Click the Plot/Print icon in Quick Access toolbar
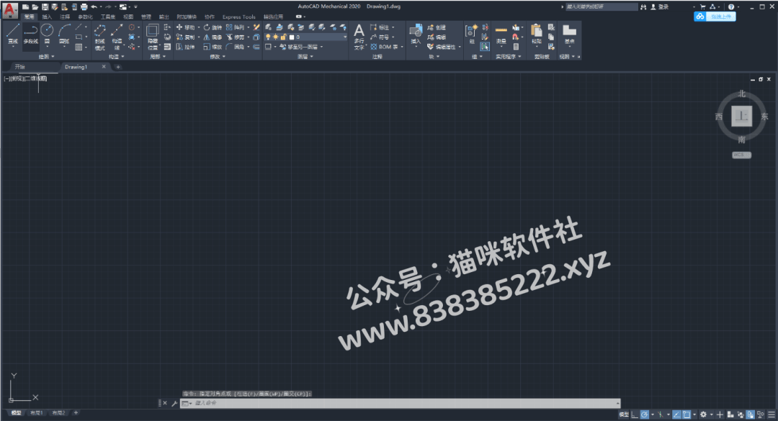Screen dimensions: 778x421 click(84, 7)
